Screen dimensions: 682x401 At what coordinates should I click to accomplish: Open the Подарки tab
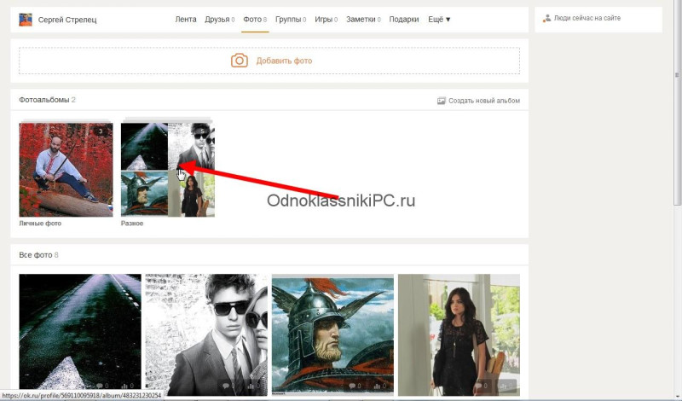pos(403,20)
